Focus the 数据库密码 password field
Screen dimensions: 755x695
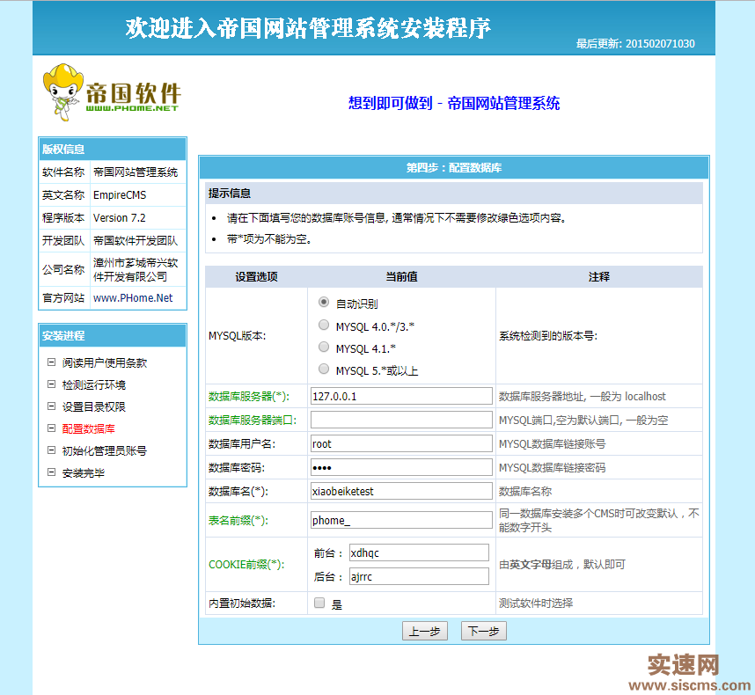point(401,467)
